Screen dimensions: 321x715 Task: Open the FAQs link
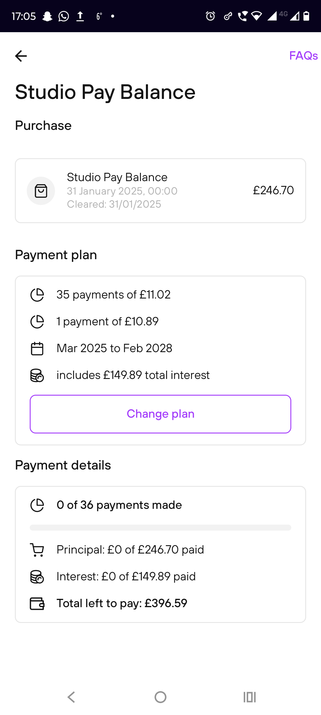pyautogui.click(x=303, y=56)
